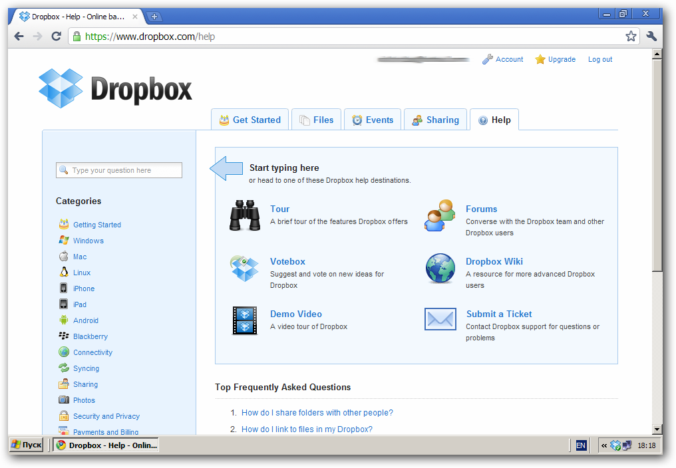Screen dimensions: 676x468
Task: Click the Dropbox tray icon in system tray
Action: (x=615, y=445)
